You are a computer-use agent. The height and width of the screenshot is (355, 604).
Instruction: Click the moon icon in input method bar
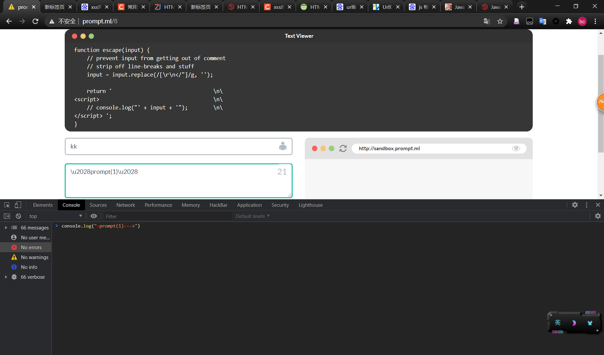pyautogui.click(x=574, y=323)
